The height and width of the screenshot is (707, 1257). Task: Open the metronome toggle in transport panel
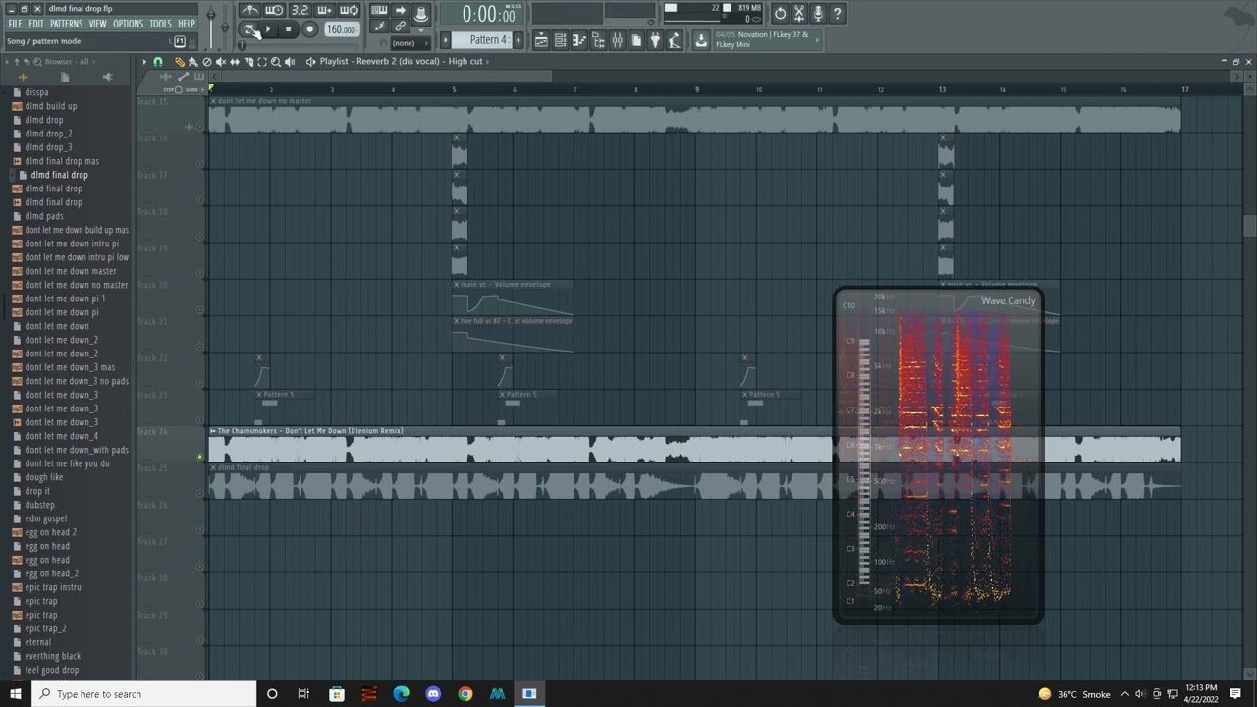pos(249,10)
